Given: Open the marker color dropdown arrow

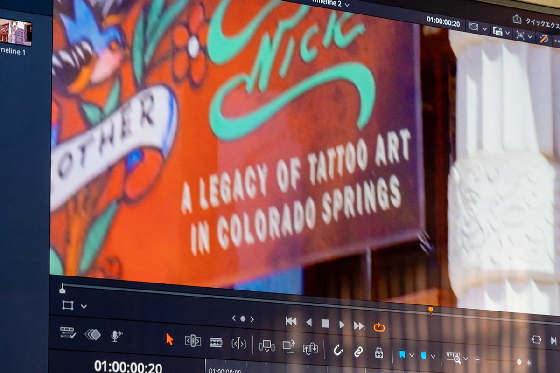Looking at the screenshot, I should click(433, 357).
